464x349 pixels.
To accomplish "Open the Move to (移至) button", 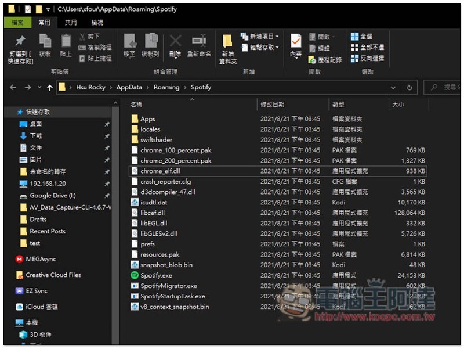I will tap(129, 45).
